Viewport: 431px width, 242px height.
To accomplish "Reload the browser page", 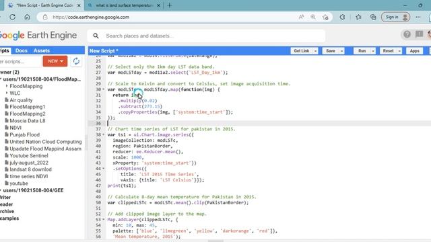I will 12,17.
